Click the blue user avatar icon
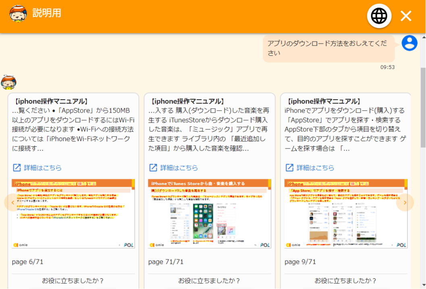Viewport: 426px width, 289px height. pos(409,43)
